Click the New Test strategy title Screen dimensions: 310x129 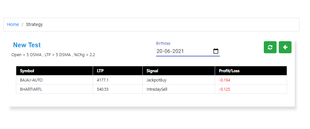tap(27, 45)
